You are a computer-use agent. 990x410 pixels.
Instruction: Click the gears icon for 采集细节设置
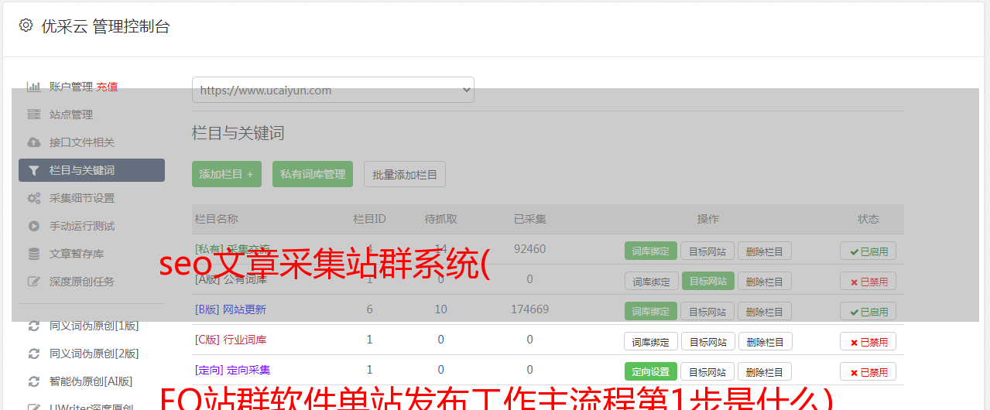(33, 198)
